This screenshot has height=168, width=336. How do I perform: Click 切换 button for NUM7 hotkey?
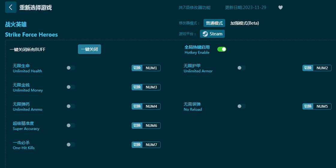137,145
